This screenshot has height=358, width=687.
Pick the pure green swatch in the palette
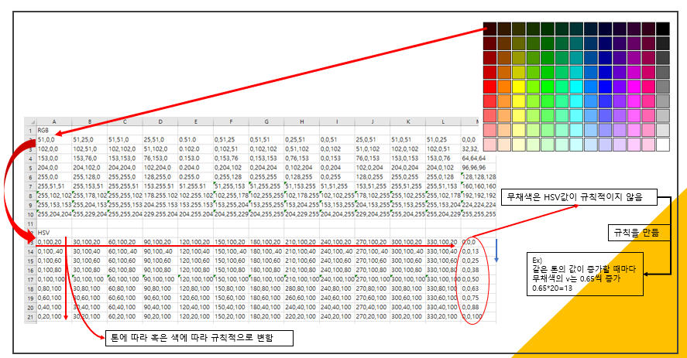[x=548, y=87]
